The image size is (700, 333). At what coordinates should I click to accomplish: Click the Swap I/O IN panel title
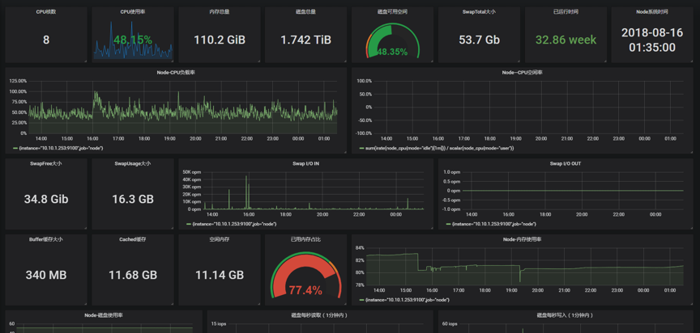(x=305, y=163)
